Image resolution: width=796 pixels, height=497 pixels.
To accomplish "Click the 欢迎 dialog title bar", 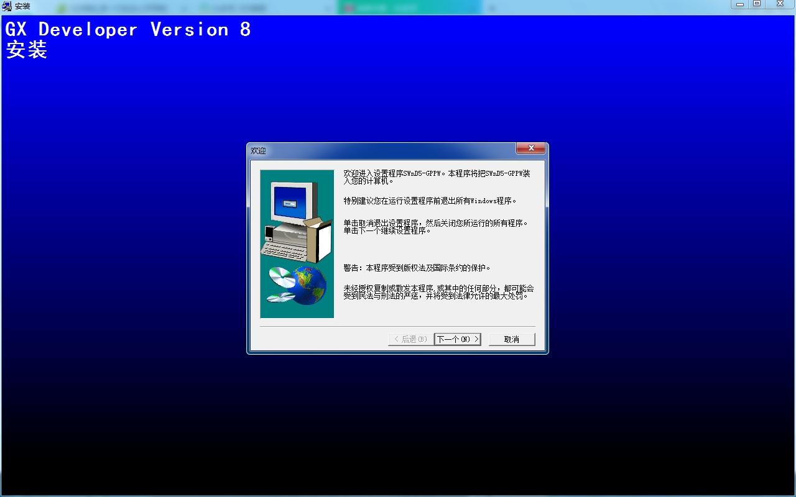I will click(x=373, y=150).
